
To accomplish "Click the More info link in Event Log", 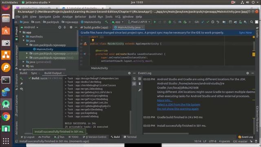I will click(x=165, y=100).
